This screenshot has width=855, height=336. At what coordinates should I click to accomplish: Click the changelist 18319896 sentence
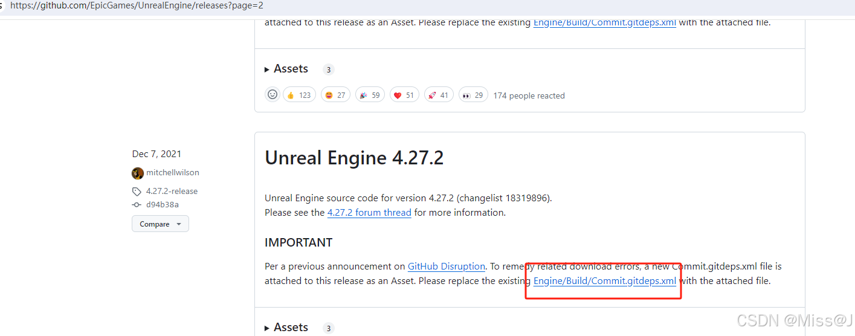(x=408, y=198)
